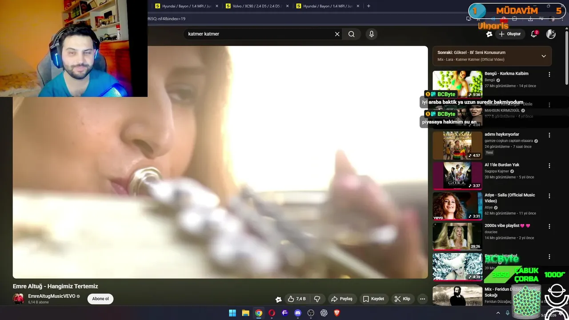Start voice search with the microphone icon
Image resolution: width=569 pixels, height=320 pixels.
click(372, 34)
